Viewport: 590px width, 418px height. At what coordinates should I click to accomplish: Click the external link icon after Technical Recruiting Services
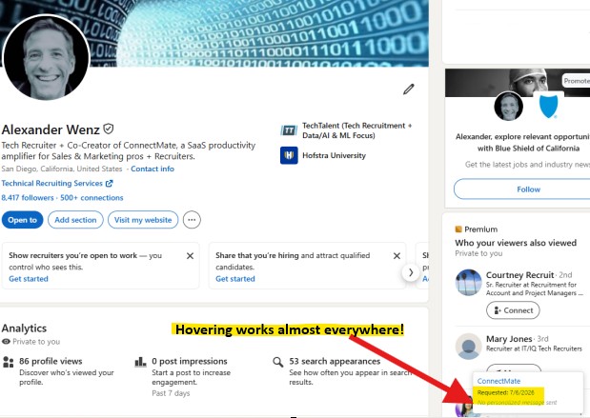click(109, 184)
